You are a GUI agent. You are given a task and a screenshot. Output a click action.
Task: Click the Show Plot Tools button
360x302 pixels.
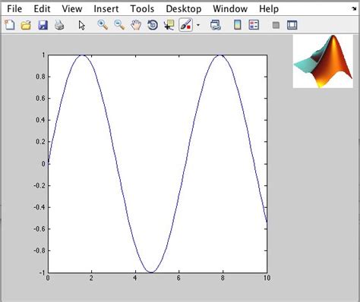(292, 25)
